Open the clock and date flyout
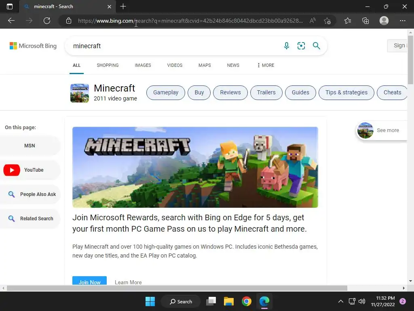This screenshot has height=311, width=414. click(383, 301)
